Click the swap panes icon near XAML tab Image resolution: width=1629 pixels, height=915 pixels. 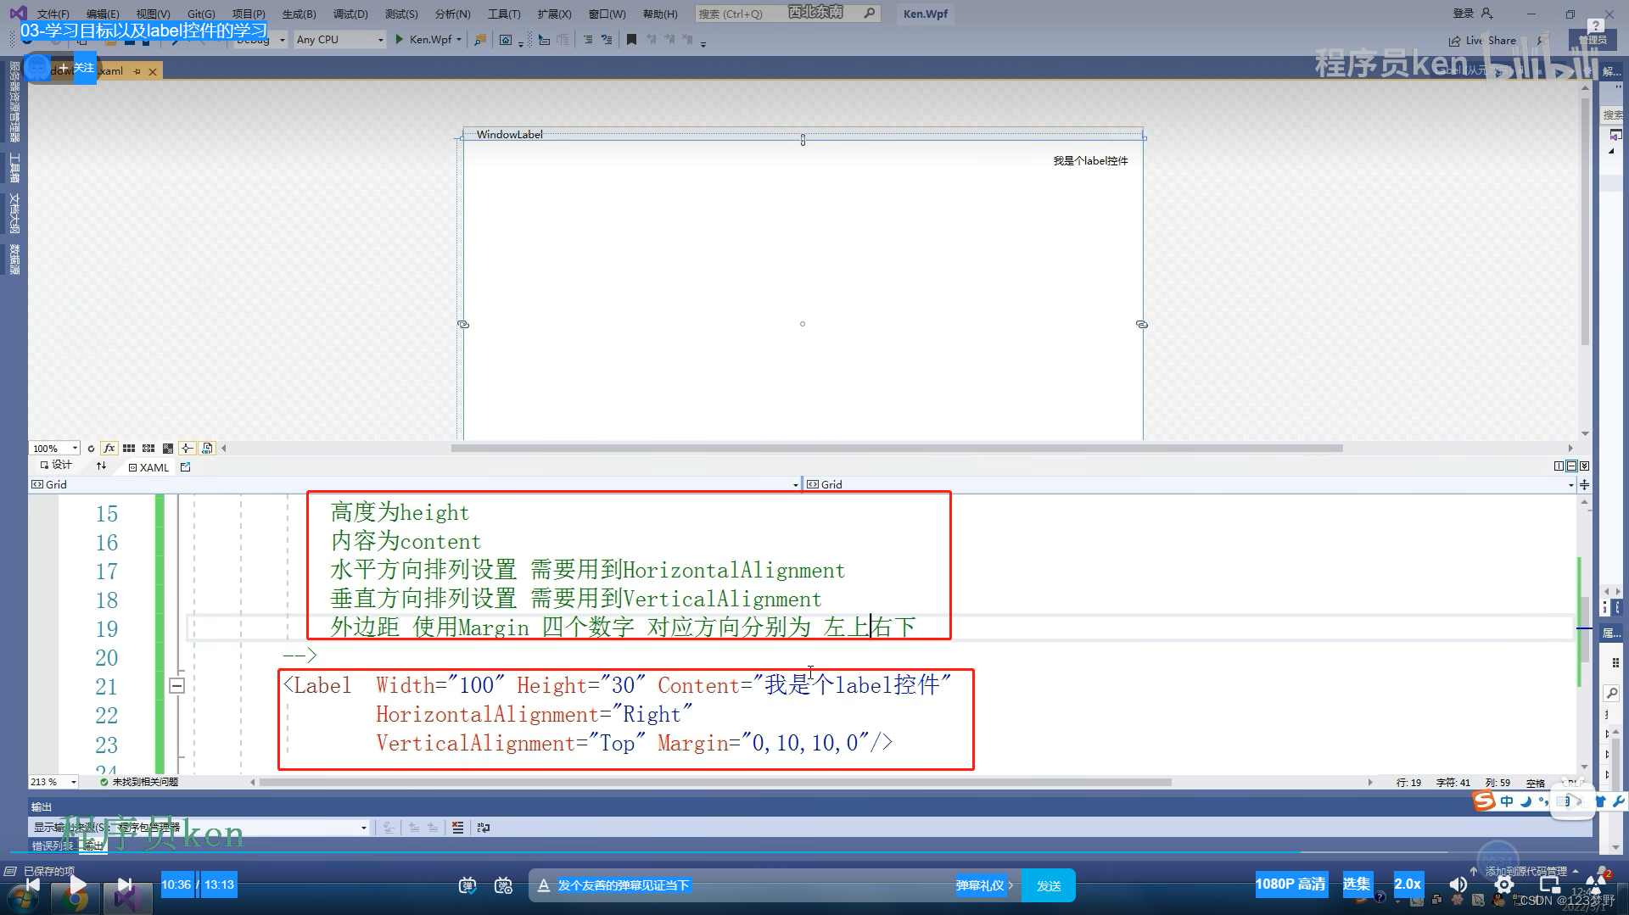click(x=102, y=466)
